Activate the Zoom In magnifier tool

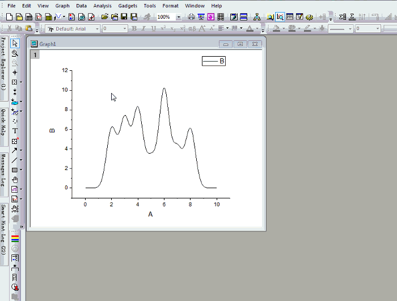pyautogui.click(x=15, y=53)
